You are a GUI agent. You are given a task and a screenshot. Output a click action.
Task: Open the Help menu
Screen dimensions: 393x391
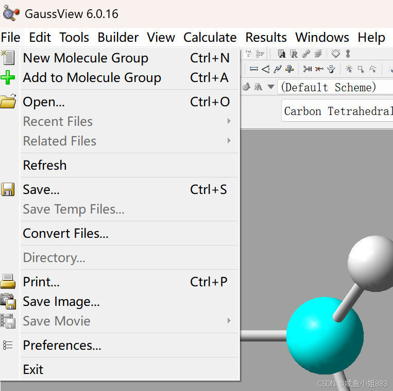[371, 37]
